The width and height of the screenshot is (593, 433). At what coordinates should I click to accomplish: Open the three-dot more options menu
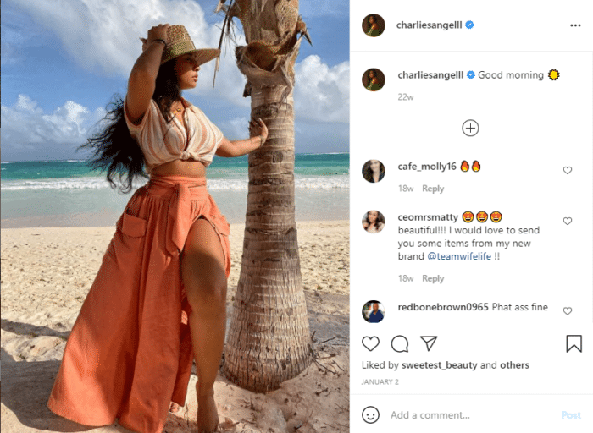(575, 25)
